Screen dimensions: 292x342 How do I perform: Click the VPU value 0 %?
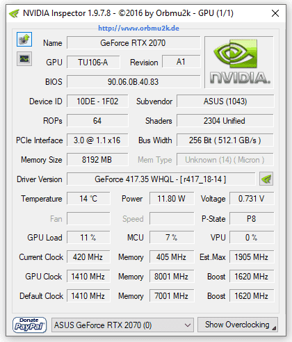(252, 238)
